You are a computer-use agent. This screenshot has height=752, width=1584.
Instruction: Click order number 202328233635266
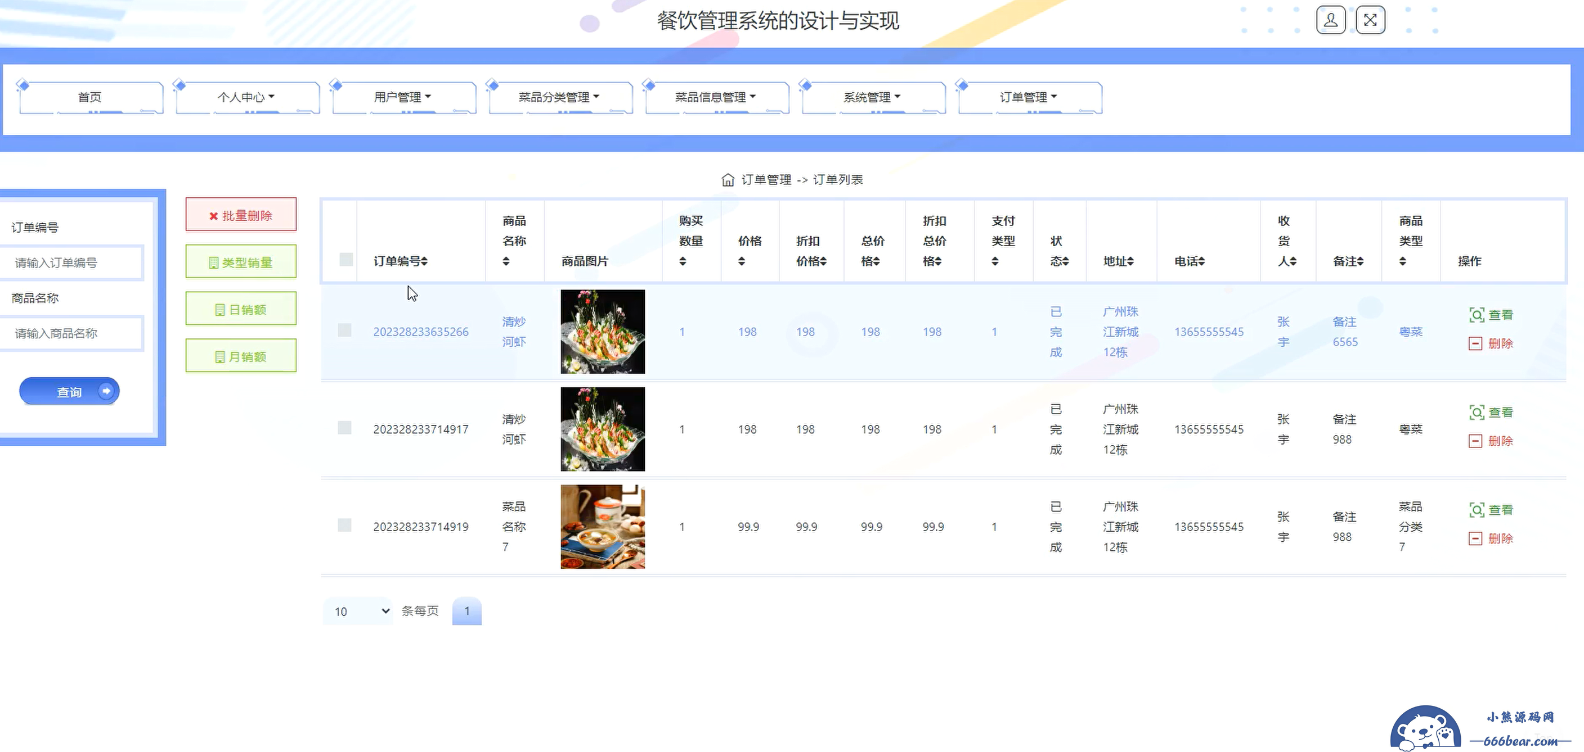pyautogui.click(x=420, y=332)
